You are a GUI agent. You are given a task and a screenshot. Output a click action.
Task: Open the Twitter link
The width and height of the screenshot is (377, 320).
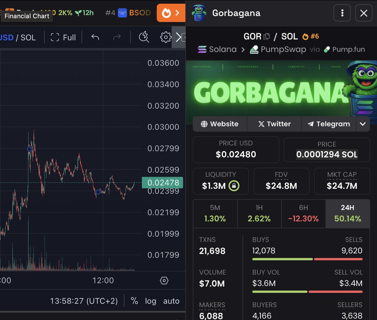274,124
